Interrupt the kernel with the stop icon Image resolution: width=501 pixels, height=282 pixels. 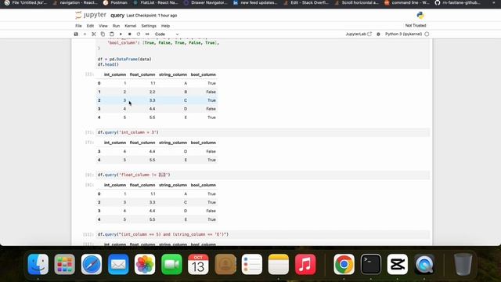(129, 34)
